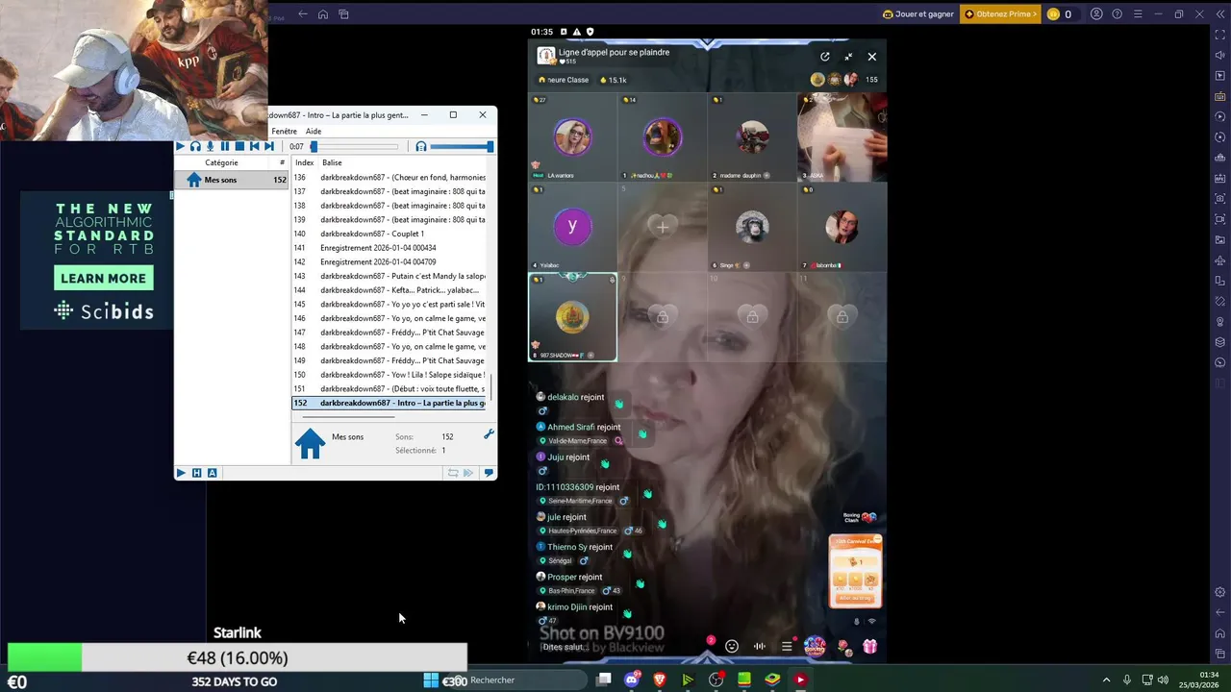Open Singe chimpanzee seat avatar
This screenshot has width=1231, height=692.
point(752,227)
